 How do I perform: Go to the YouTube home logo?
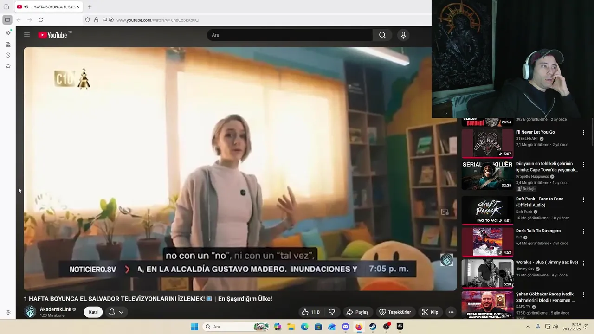coord(52,35)
